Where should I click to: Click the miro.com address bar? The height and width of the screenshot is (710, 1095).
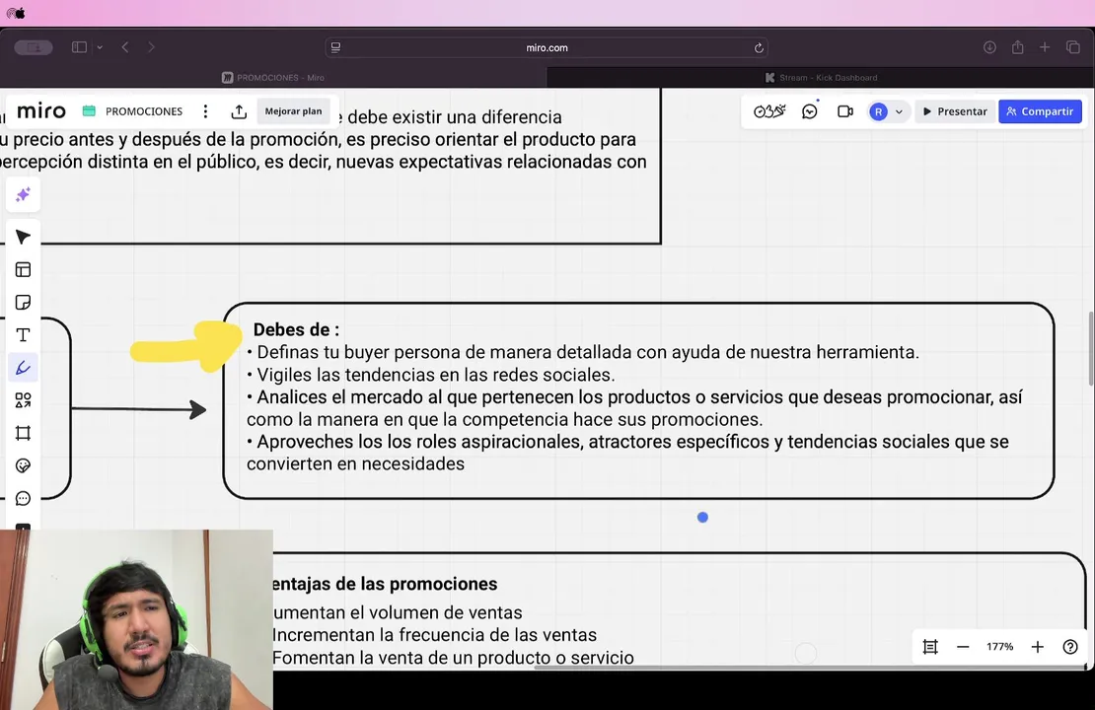pos(547,47)
